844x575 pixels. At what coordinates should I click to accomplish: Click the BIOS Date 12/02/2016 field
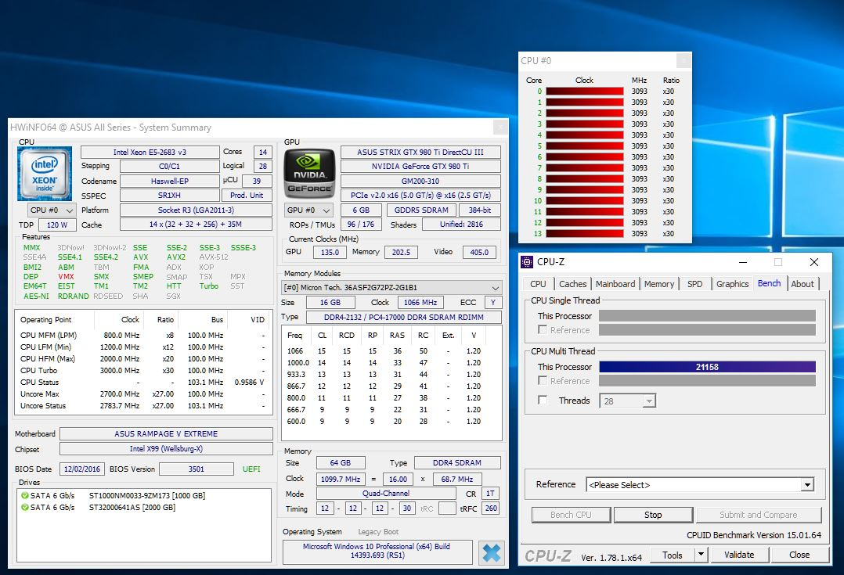click(81, 469)
